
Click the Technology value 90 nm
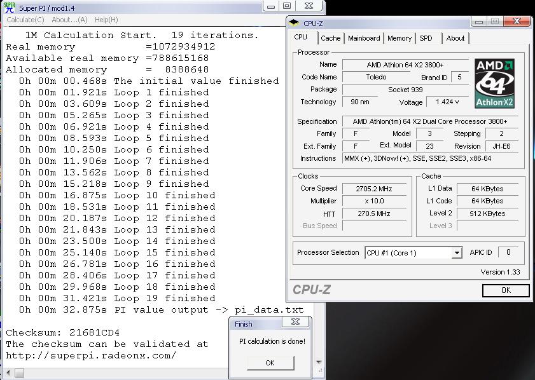pyautogui.click(x=359, y=102)
